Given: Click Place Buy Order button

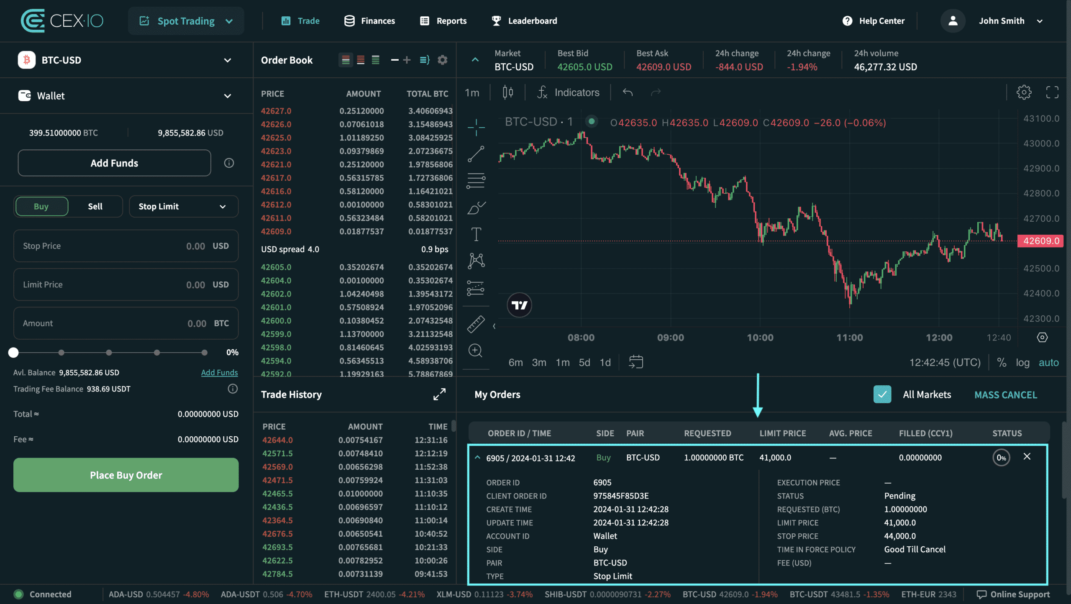Looking at the screenshot, I should [126, 475].
